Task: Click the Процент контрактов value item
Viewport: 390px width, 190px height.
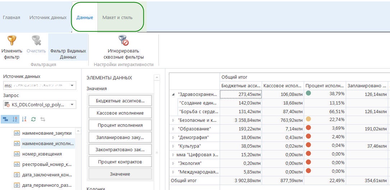Action: pyautogui.click(x=120, y=162)
